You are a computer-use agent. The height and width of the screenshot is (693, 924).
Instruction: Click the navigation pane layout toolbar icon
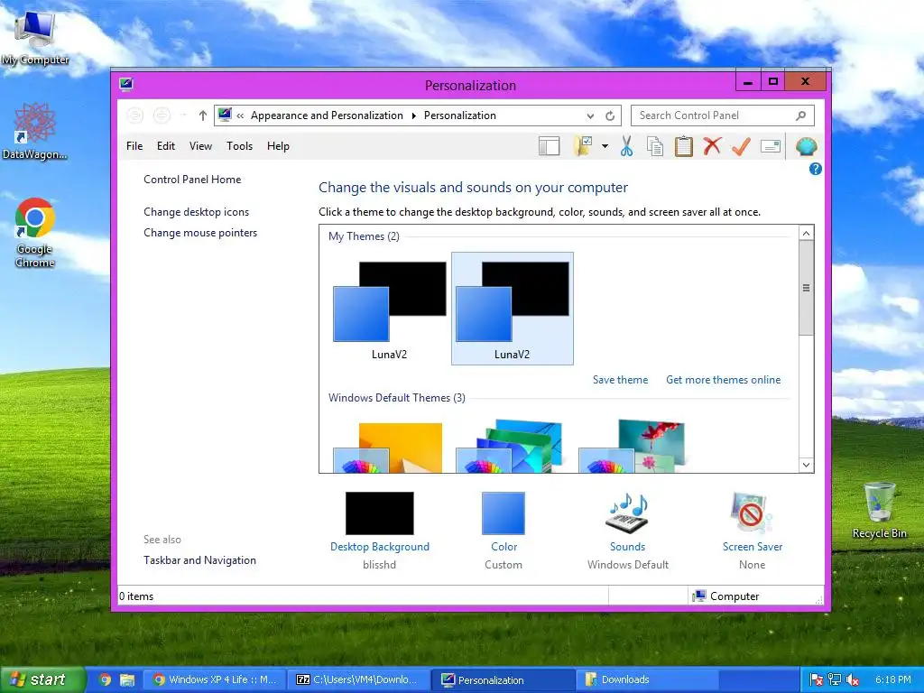[x=549, y=146]
